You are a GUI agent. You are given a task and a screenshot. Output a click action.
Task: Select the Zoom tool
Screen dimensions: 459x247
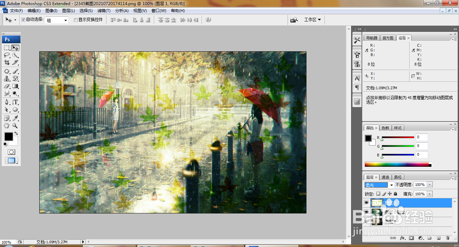click(x=15, y=126)
